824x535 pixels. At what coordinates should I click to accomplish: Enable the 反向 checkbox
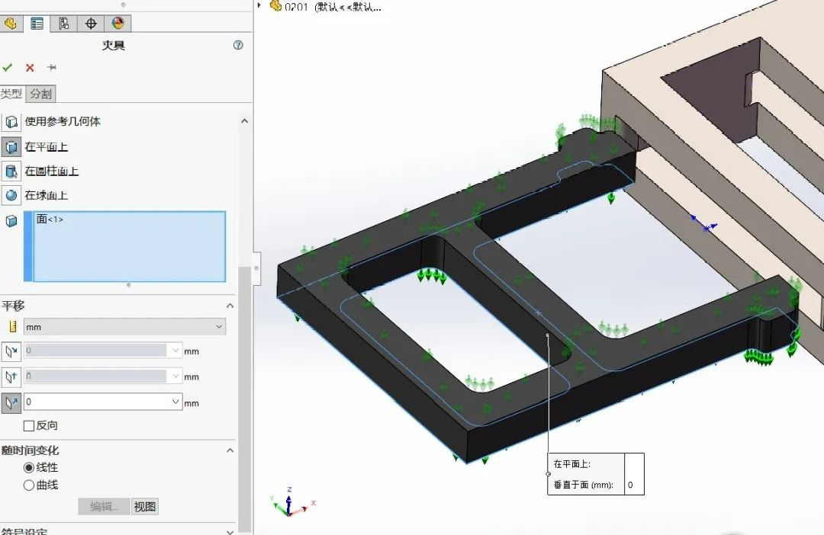tap(29, 426)
